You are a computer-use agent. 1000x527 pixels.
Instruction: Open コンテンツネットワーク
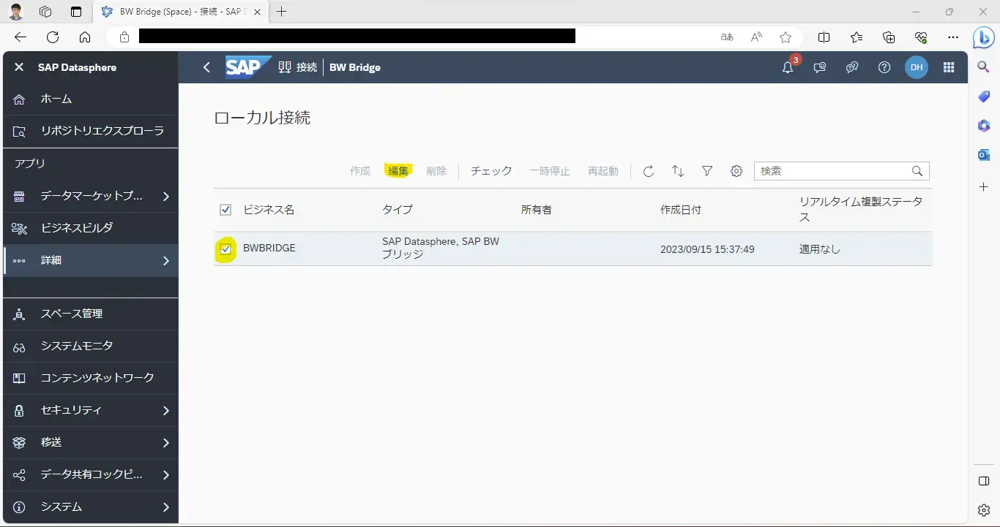[x=91, y=378]
